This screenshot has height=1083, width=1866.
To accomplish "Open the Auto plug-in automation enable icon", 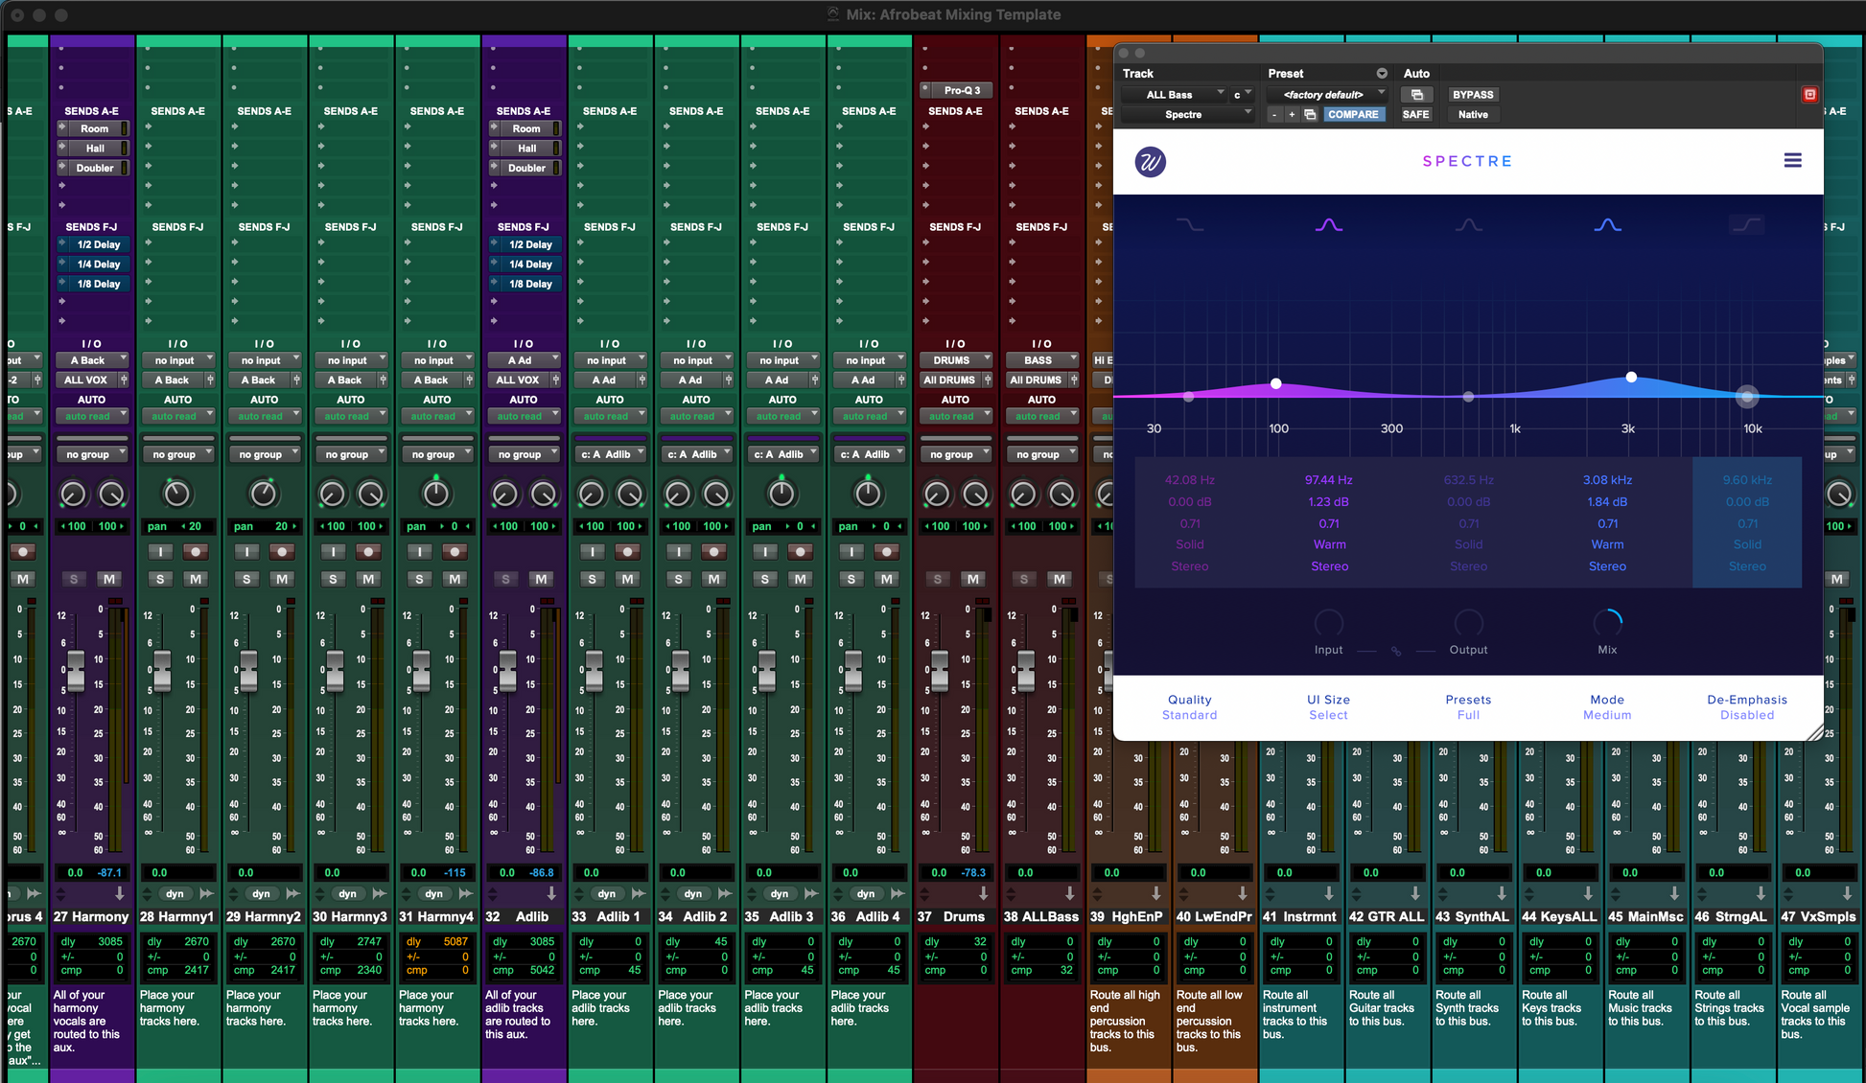I will (x=1416, y=95).
